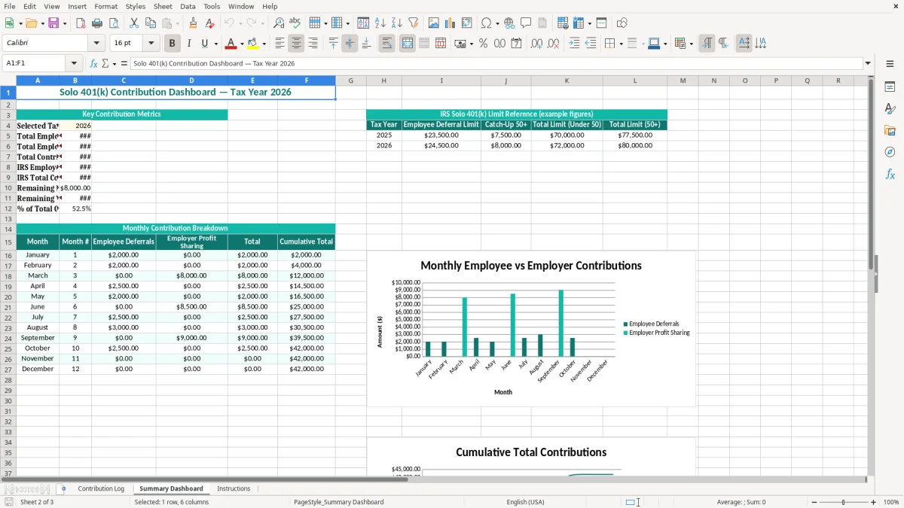Click the formula input line
The width and height of the screenshot is (904, 508).
496,64
